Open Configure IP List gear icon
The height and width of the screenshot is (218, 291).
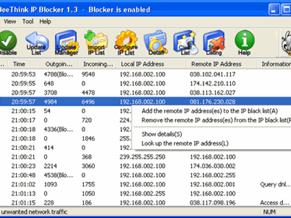pos(126,43)
